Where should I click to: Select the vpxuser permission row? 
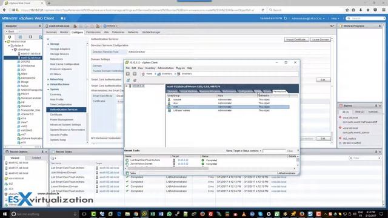pos(228,99)
